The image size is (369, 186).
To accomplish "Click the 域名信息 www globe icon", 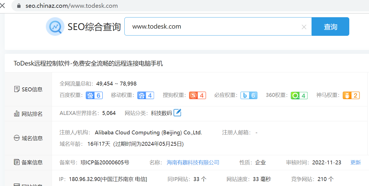I will coord(17,138).
